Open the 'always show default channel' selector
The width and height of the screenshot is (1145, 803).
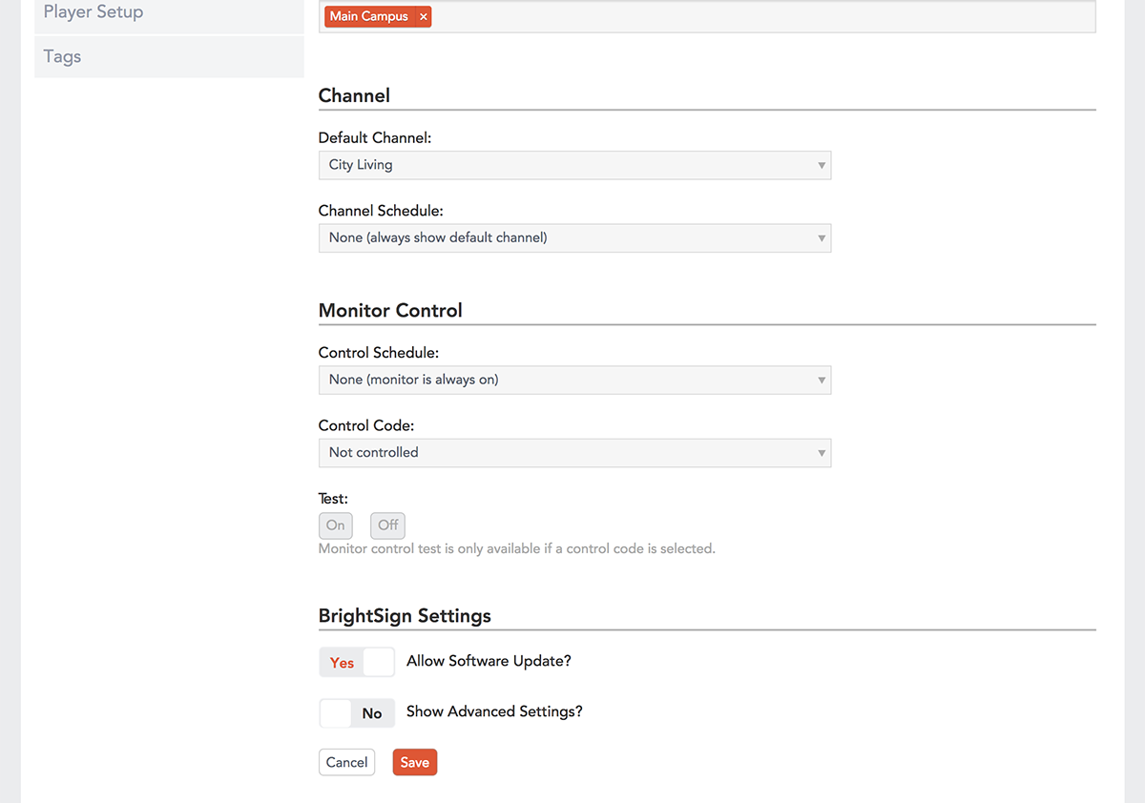point(572,238)
